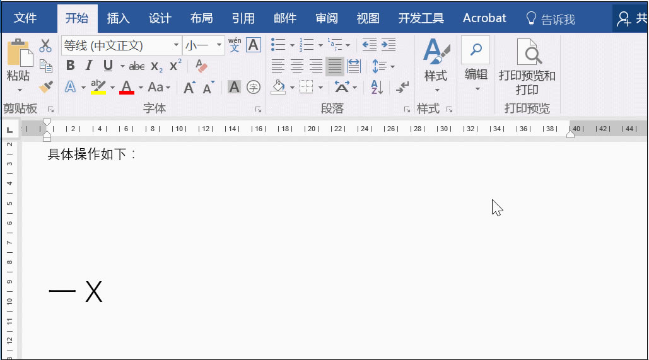Screen dimensions: 649x360
Task: Click the Cut scissors icon
Action: (x=45, y=45)
